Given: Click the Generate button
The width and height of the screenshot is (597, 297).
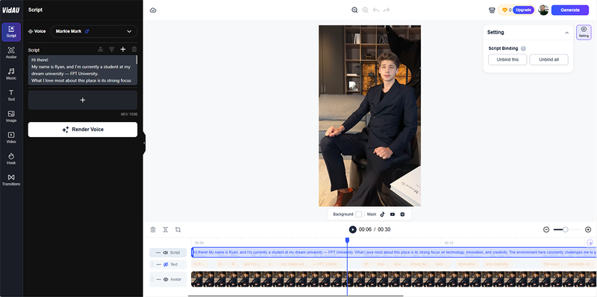Looking at the screenshot, I should 570,10.
